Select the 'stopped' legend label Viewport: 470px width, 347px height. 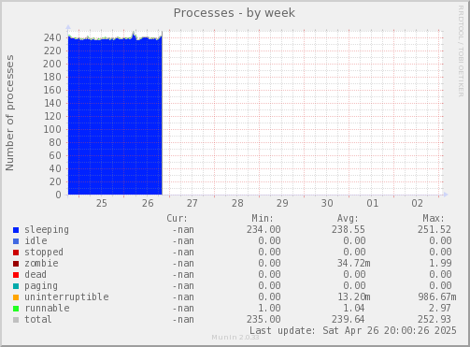(44, 253)
